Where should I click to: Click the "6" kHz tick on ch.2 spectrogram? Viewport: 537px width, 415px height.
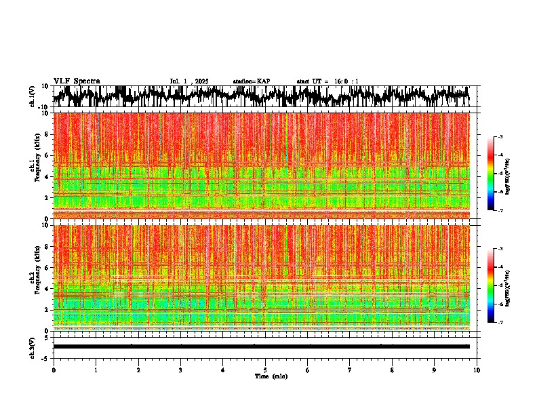pos(47,268)
